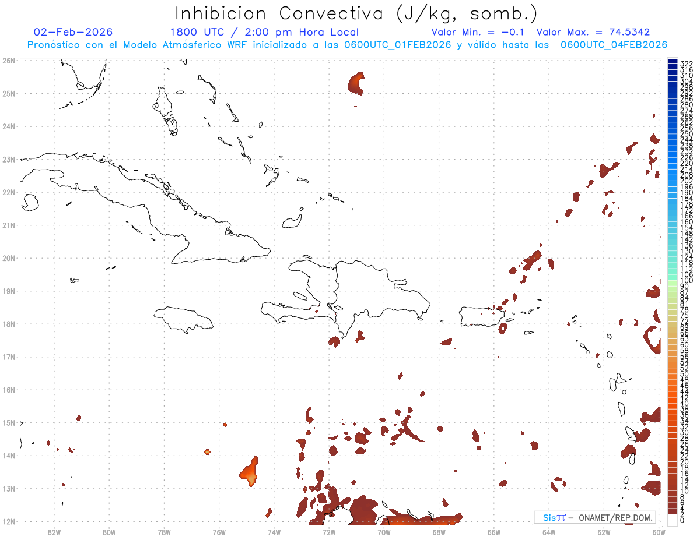
Task: Click the '68W' longitude label
Action: pos(439,532)
